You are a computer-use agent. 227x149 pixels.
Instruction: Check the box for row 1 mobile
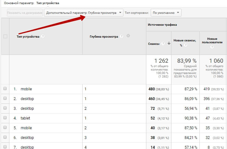coord(5,89)
